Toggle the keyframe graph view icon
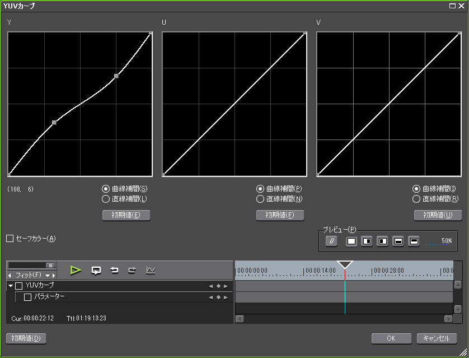This screenshot has width=469, height=358. click(x=151, y=270)
